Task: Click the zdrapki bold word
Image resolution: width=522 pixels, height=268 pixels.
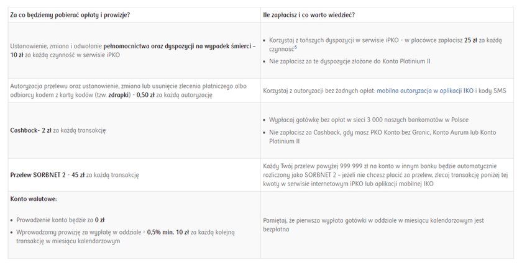Action: click(119, 95)
